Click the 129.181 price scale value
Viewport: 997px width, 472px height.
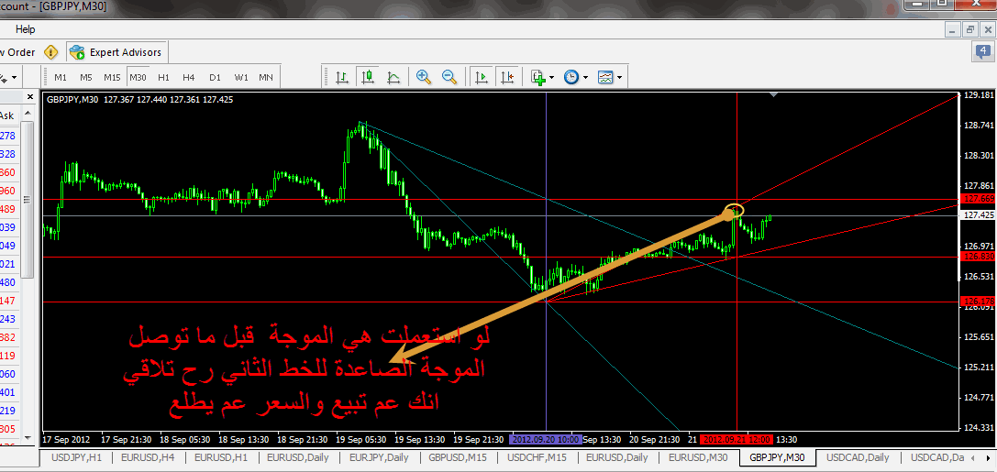pos(979,94)
